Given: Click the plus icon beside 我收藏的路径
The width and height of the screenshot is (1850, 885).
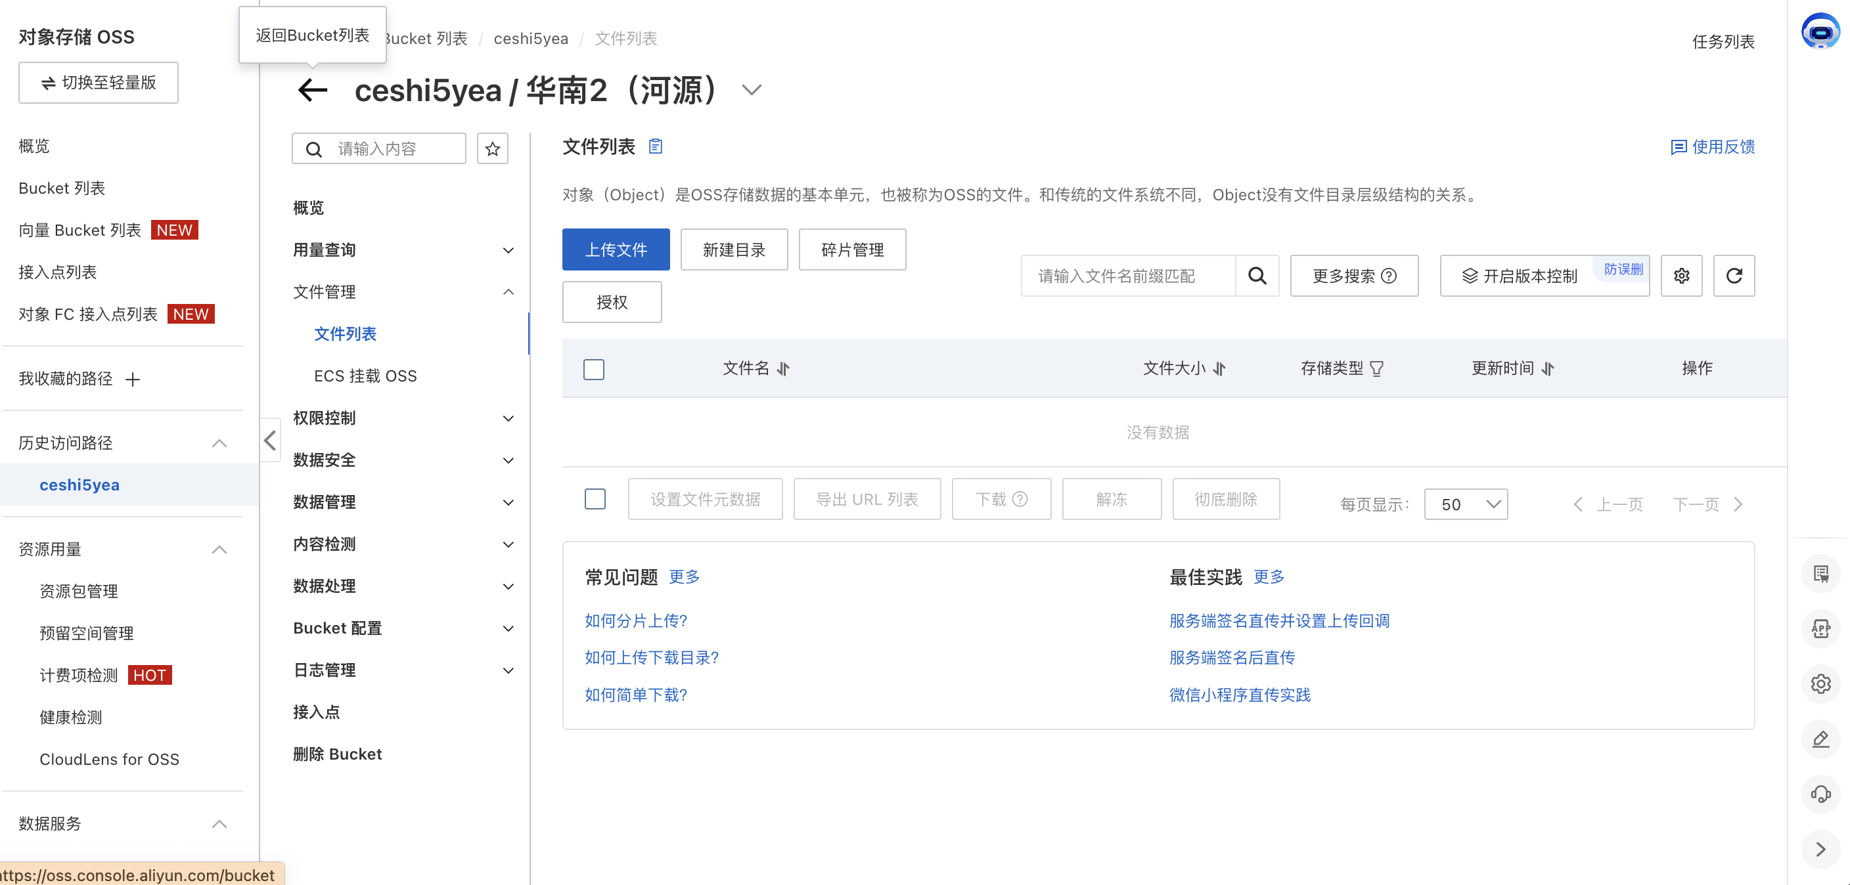Looking at the screenshot, I should coord(133,379).
